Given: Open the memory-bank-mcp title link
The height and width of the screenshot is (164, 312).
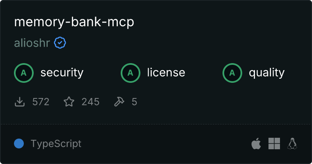Looking at the screenshot, I should click(74, 22).
